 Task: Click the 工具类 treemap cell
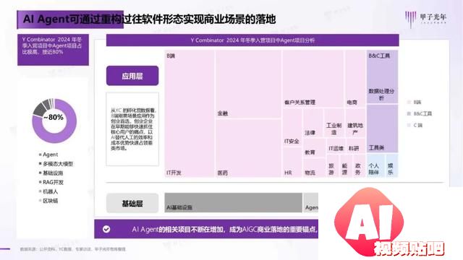tap(382, 129)
